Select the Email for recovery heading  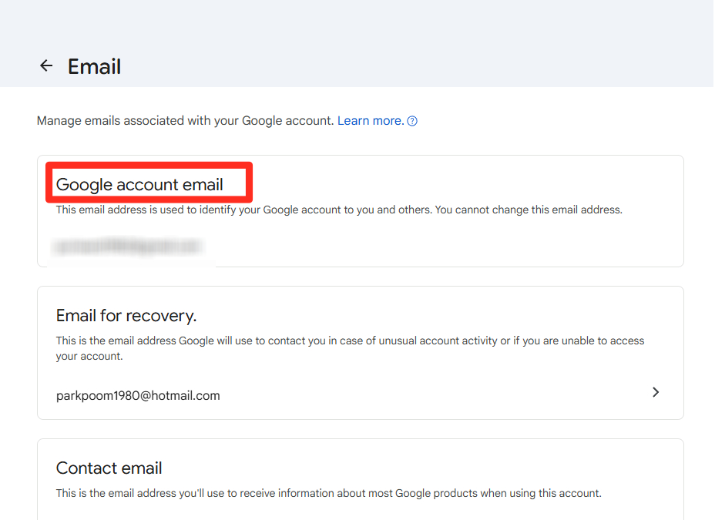(126, 316)
